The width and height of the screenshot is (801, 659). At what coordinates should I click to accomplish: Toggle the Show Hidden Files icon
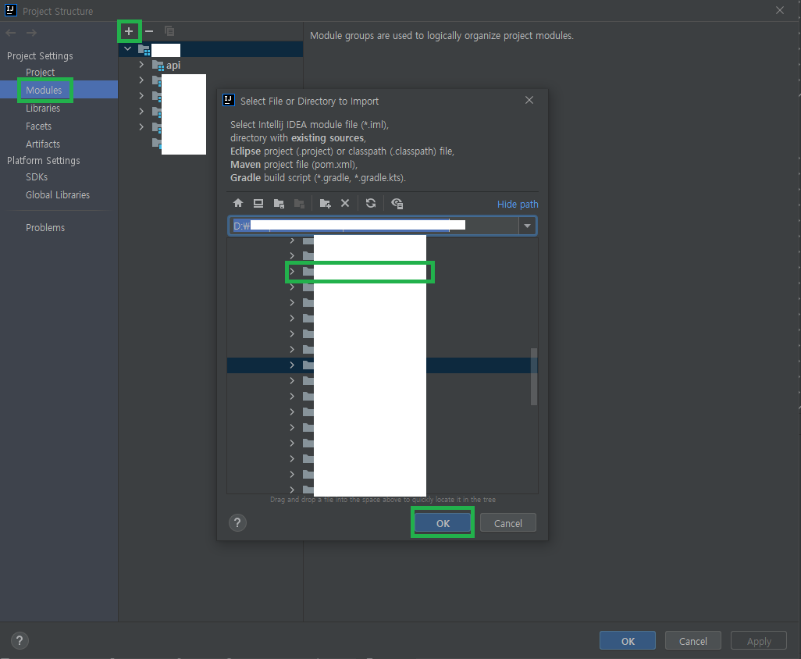(397, 203)
